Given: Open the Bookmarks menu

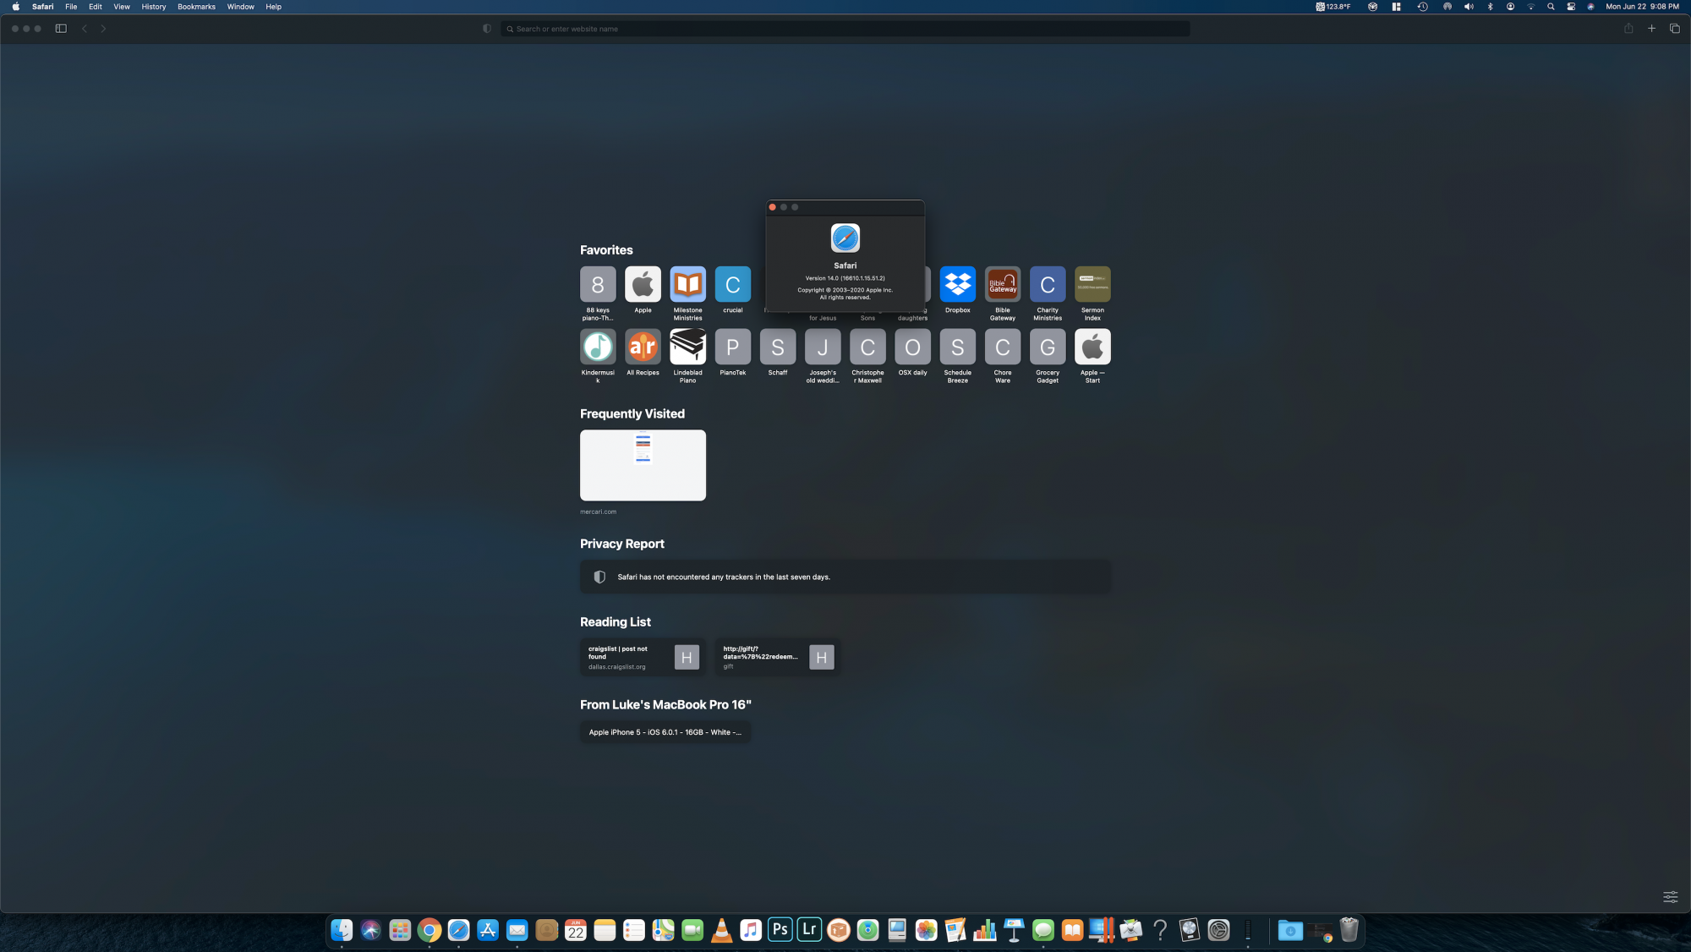Looking at the screenshot, I should tap(196, 7).
